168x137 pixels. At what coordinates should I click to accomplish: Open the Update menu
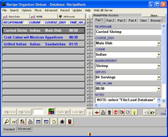point(77,11)
